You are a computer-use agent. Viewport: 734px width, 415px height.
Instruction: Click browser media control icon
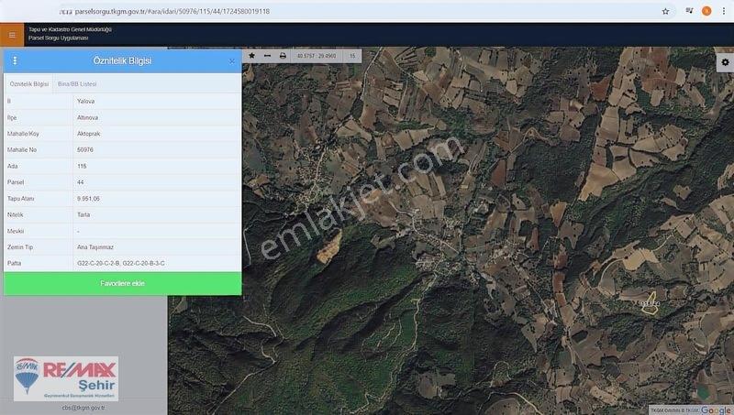click(689, 11)
